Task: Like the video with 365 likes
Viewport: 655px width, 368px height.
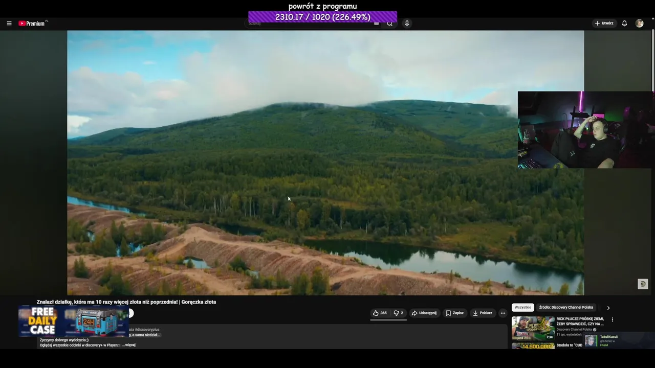Action: point(380,313)
